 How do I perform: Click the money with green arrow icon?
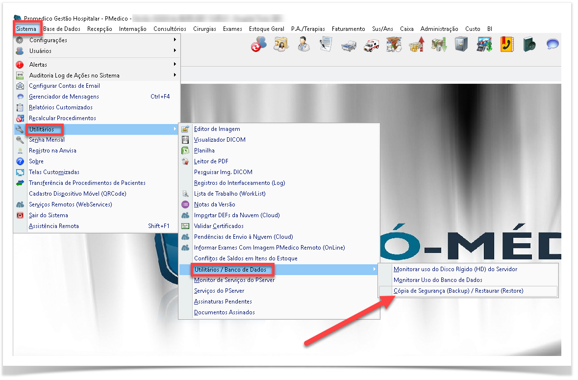point(439,45)
